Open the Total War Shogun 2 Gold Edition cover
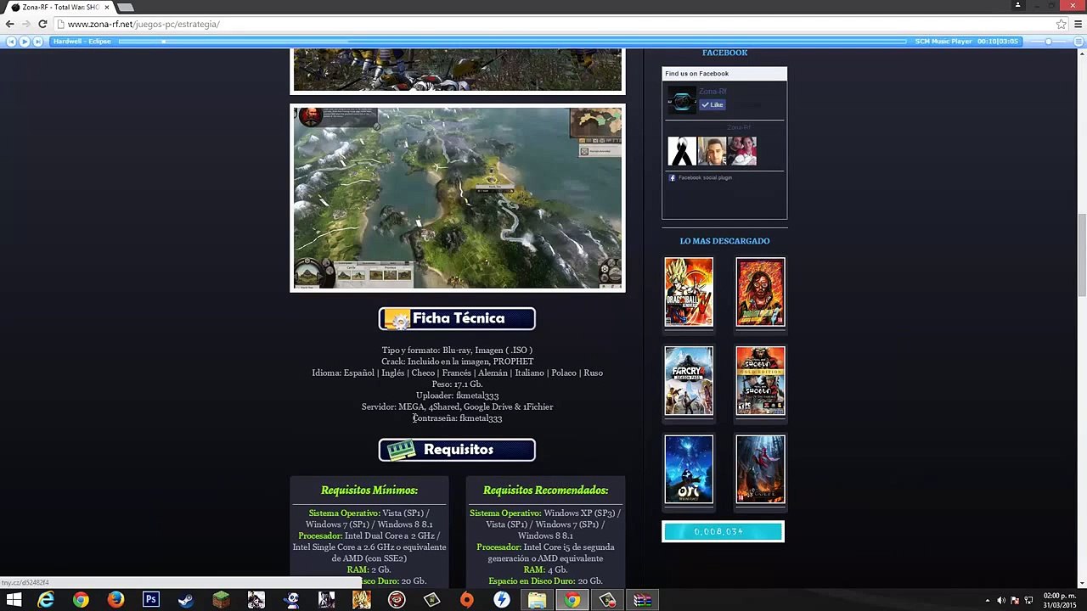The width and height of the screenshot is (1087, 611). [760, 380]
